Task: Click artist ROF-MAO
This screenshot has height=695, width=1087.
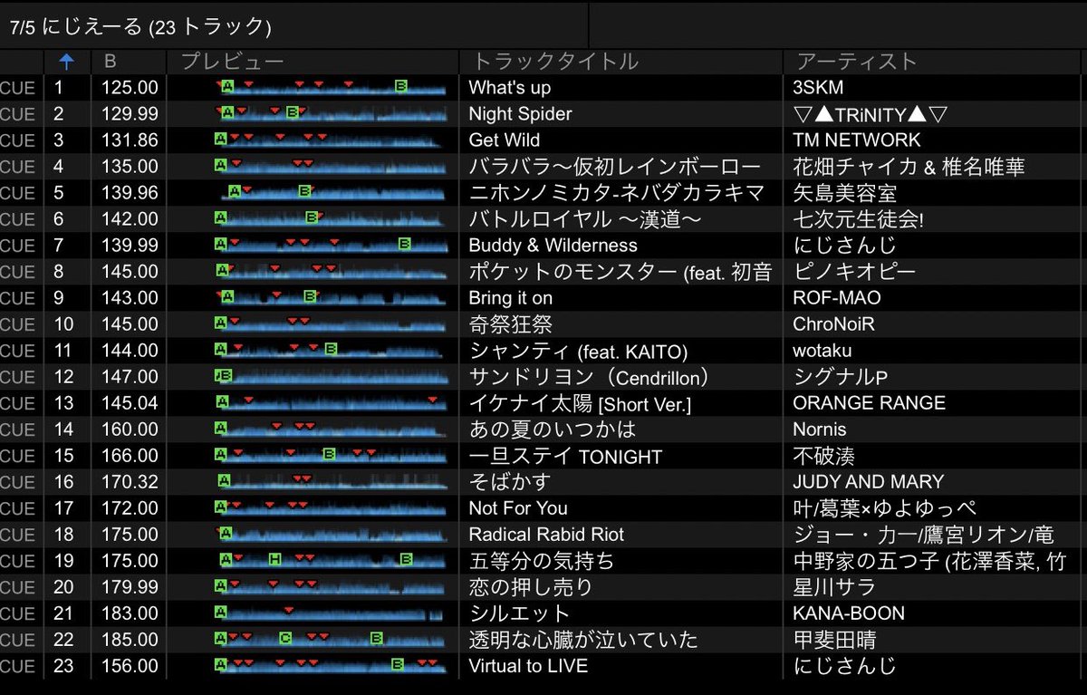Action: click(x=837, y=298)
